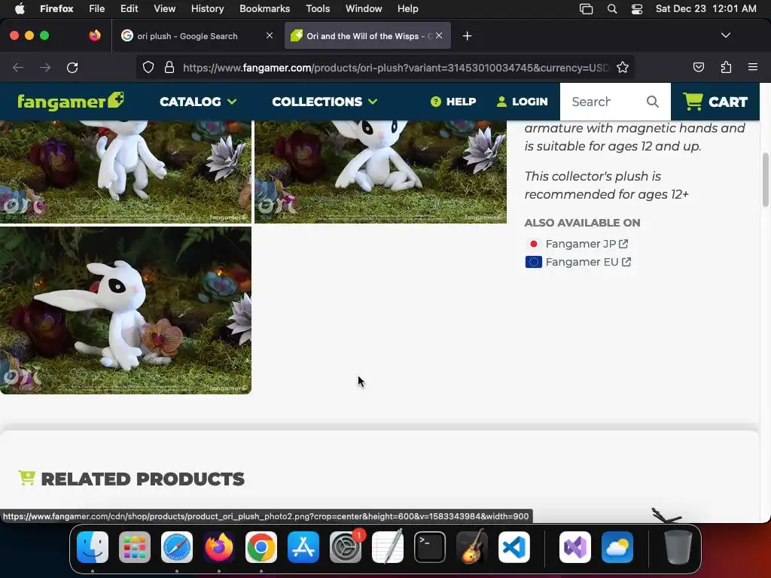Launch GarageBand from the Dock
This screenshot has width=771, height=578.
(472, 547)
